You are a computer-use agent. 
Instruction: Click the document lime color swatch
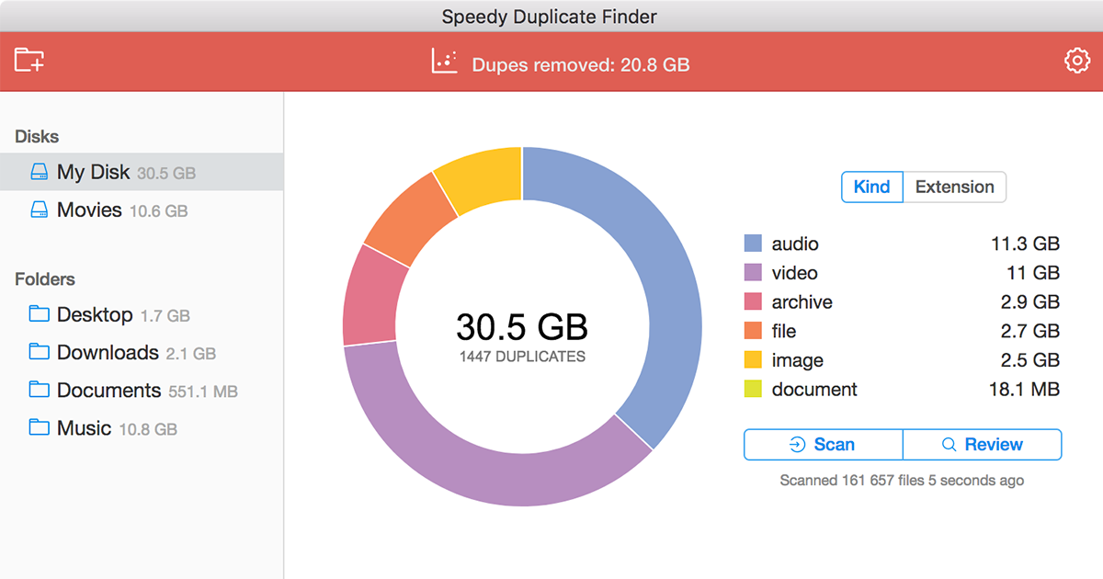pos(753,390)
